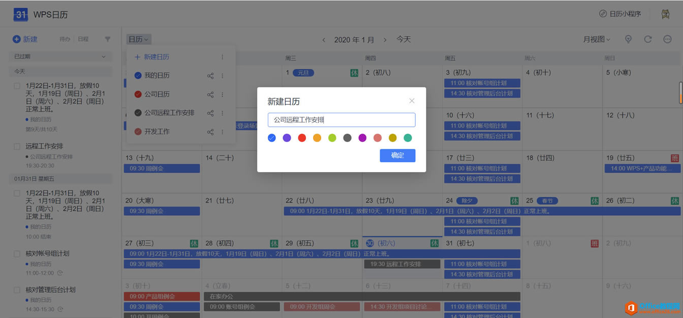Image resolution: width=683 pixels, height=318 pixels.
Task: Choose the dark gray color swatch
Action: pyautogui.click(x=347, y=138)
